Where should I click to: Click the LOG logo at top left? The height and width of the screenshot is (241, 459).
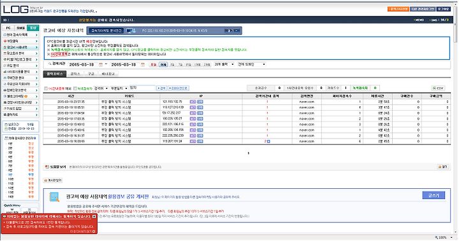point(16,10)
